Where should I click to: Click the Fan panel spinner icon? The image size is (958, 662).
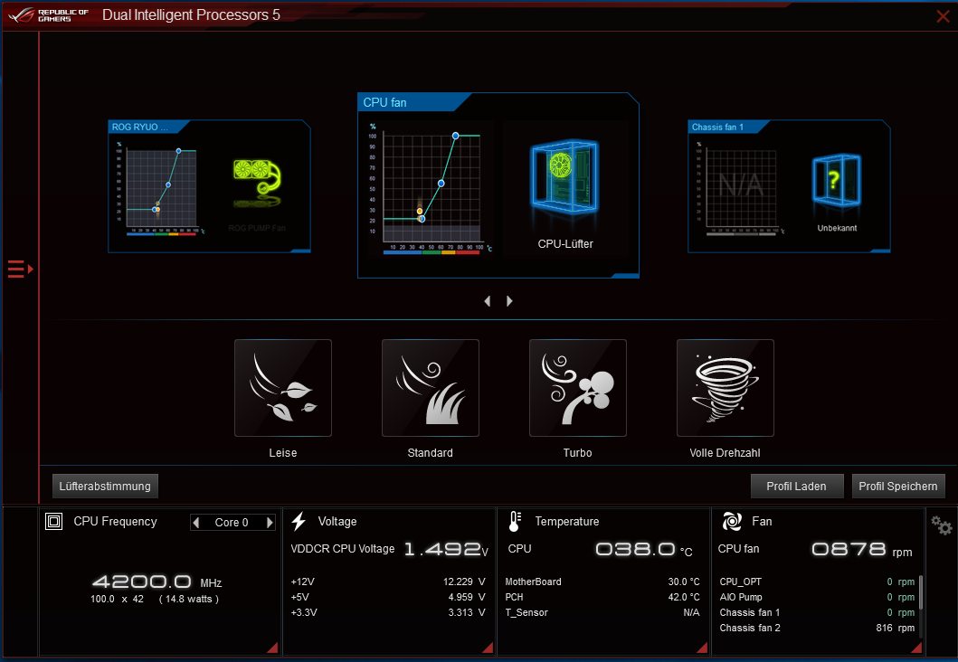732,521
